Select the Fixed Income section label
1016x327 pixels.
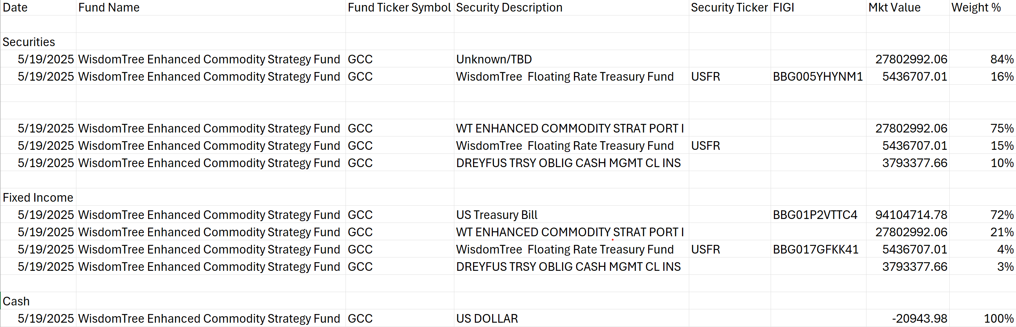[x=38, y=197]
